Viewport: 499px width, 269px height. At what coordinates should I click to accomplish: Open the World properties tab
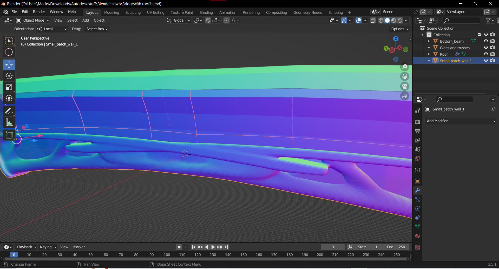[x=418, y=159]
